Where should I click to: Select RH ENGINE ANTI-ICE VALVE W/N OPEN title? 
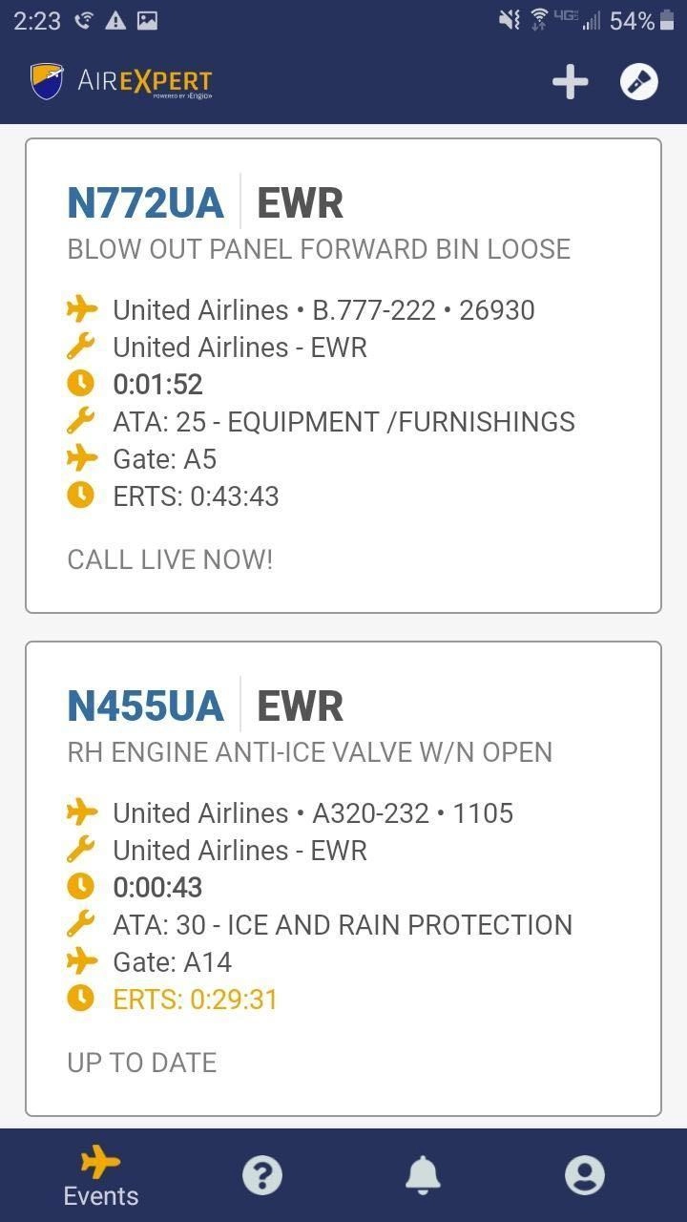pyautogui.click(x=309, y=752)
